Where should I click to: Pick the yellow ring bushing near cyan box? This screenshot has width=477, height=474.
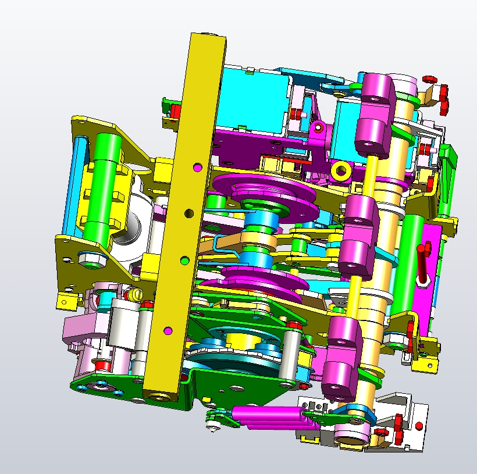[x=341, y=171]
